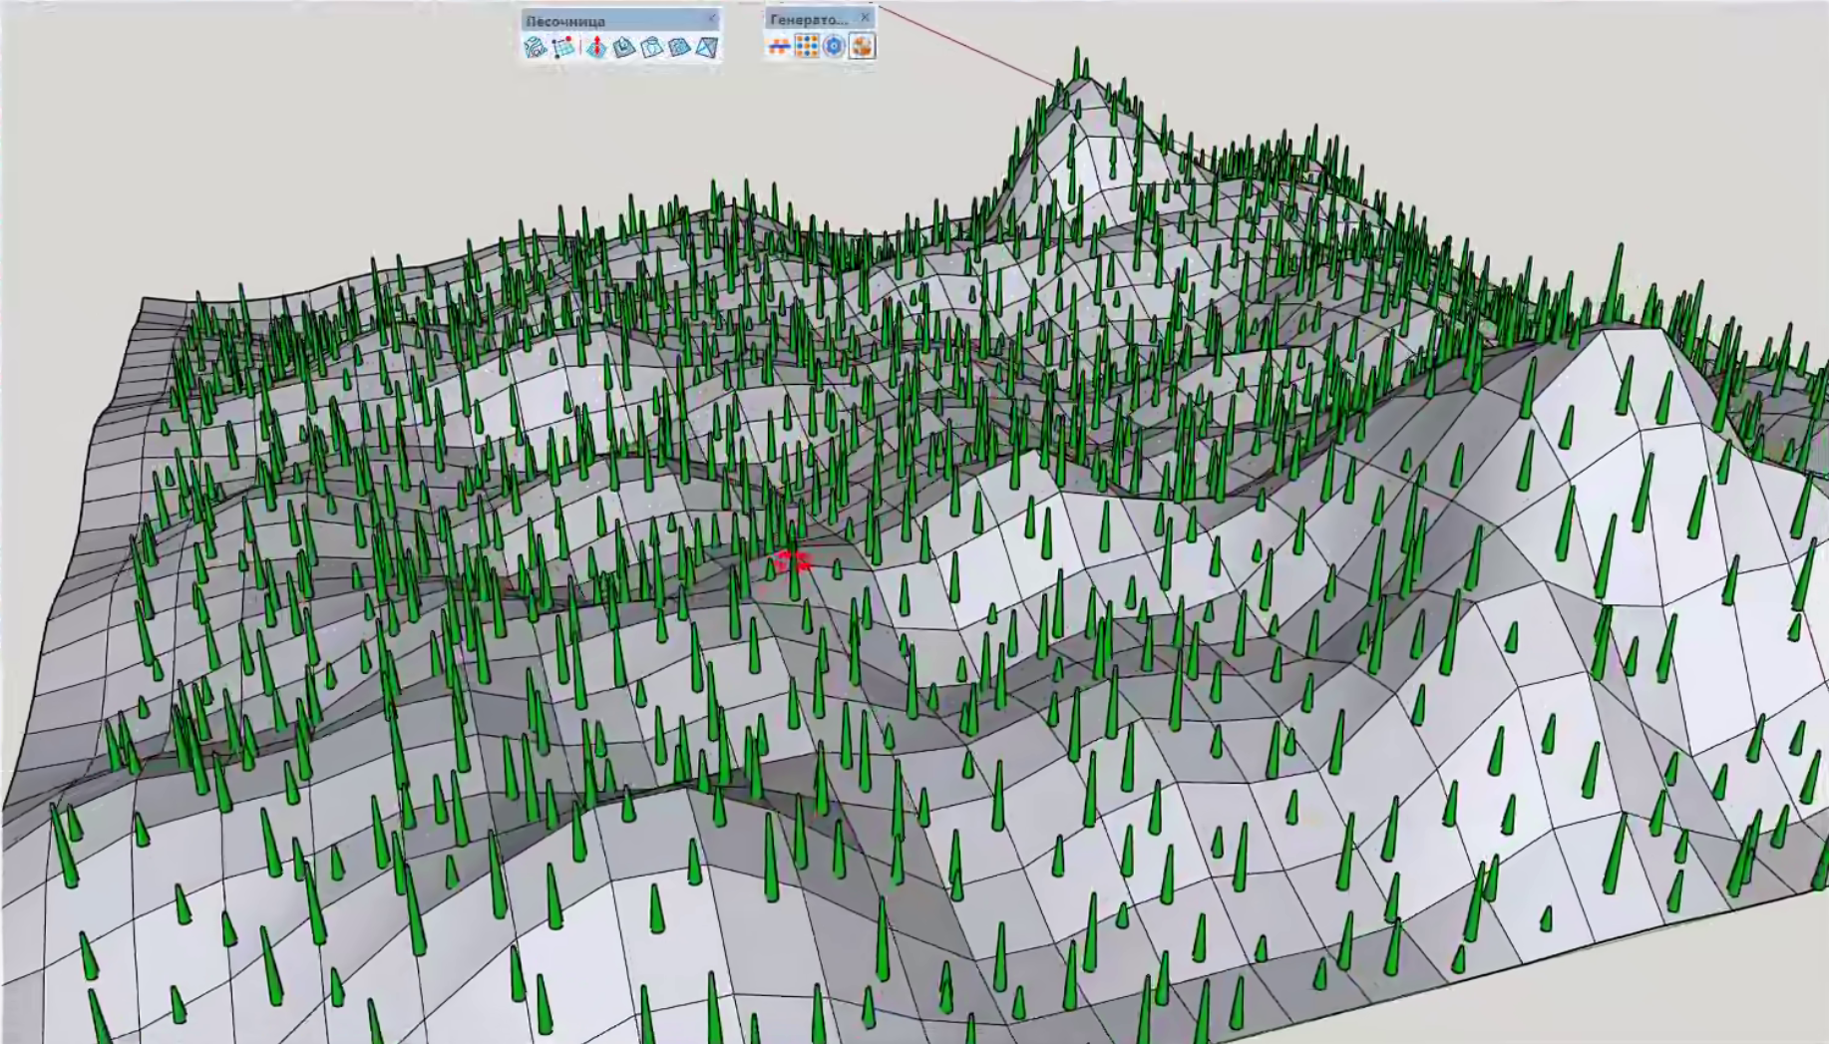Image resolution: width=1829 pixels, height=1044 pixels.
Task: Activate the Smoove tool with red arrow
Action: click(596, 47)
